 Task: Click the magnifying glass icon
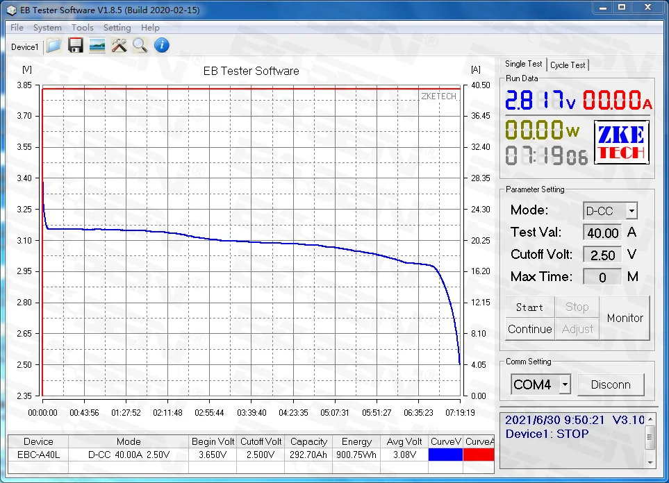(140, 46)
